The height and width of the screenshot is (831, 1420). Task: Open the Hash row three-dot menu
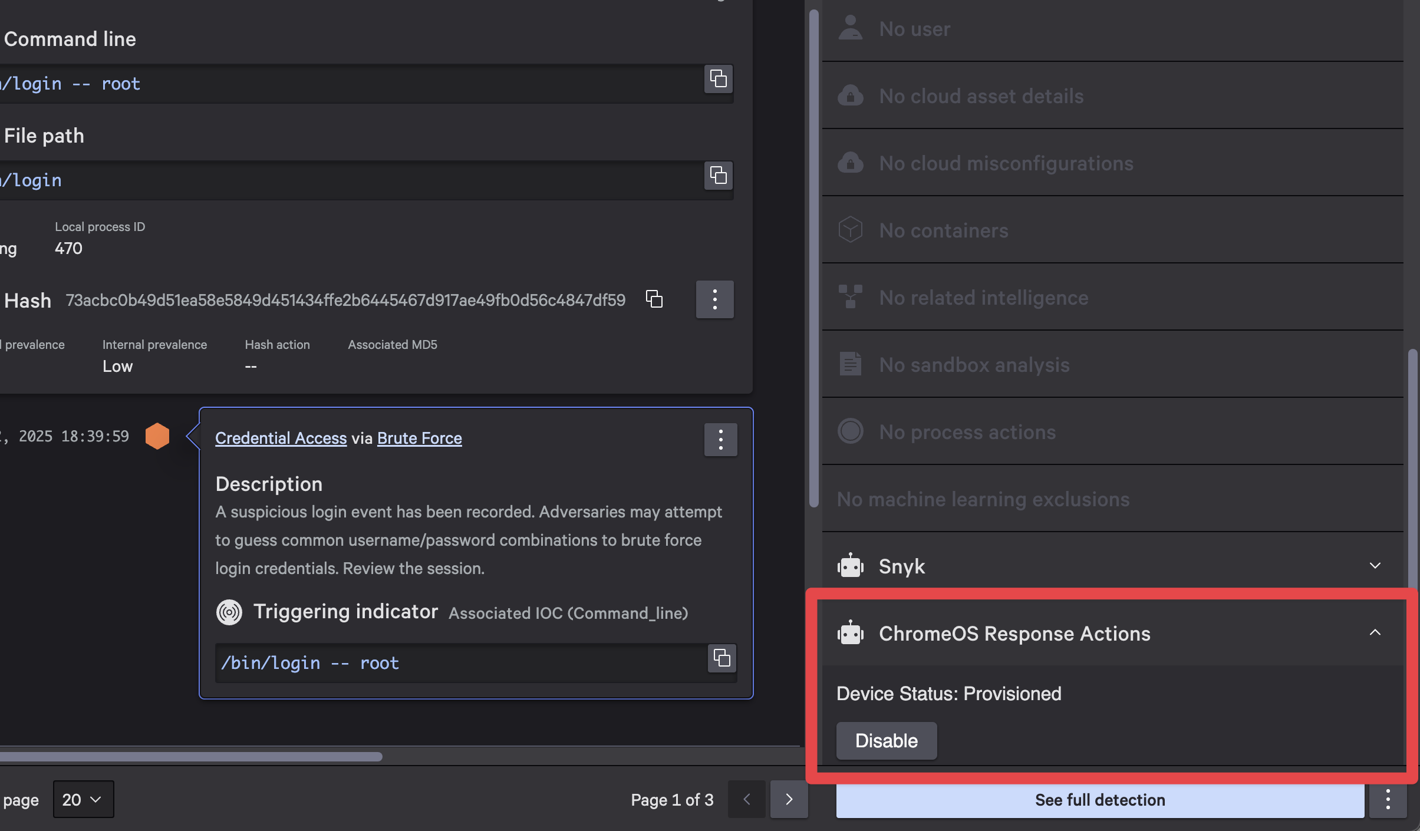(714, 299)
